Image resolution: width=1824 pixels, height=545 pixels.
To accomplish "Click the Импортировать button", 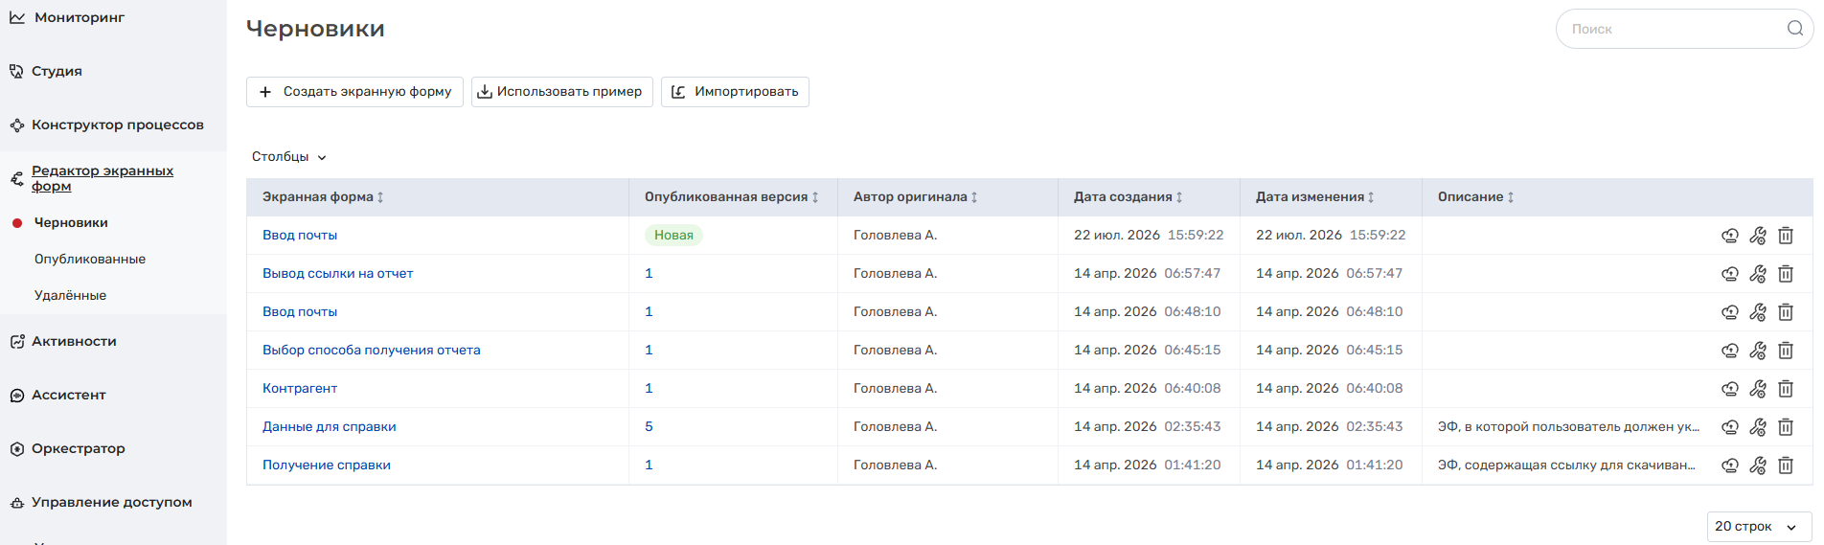I will (x=735, y=92).
